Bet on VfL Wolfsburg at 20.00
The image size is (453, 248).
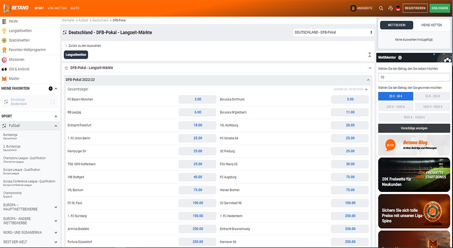pos(350,125)
